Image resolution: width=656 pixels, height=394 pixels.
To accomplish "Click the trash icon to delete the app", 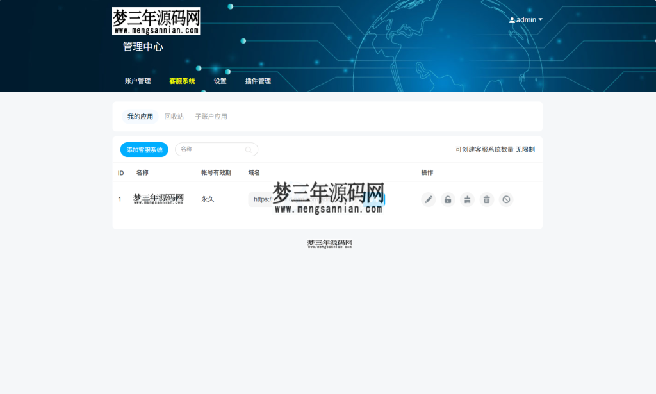I will click(486, 199).
